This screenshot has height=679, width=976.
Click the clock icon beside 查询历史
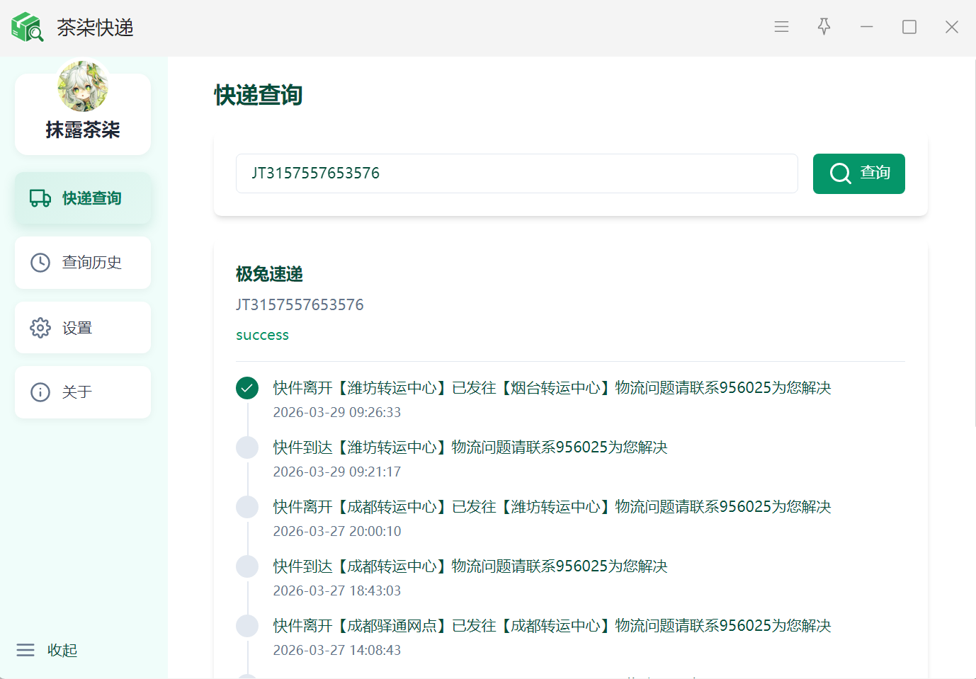[40, 263]
